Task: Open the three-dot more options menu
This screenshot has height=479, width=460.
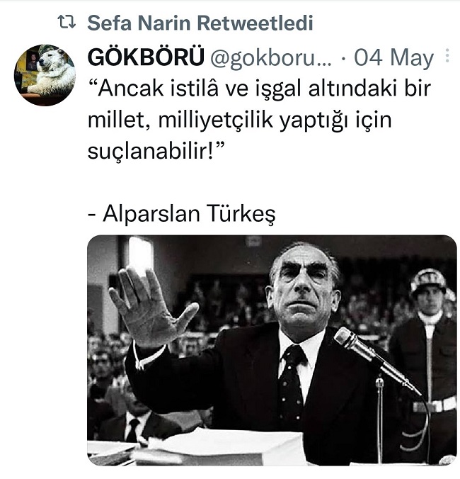Action: pos(447,55)
